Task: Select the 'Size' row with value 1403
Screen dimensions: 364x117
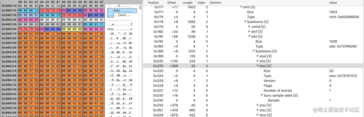Action: (x=253, y=12)
